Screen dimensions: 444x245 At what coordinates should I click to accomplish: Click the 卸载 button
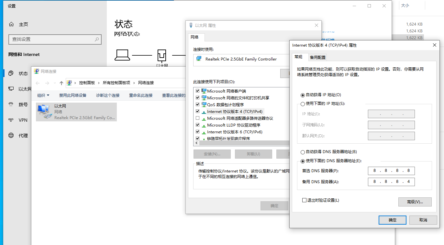pyautogui.click(x=253, y=154)
